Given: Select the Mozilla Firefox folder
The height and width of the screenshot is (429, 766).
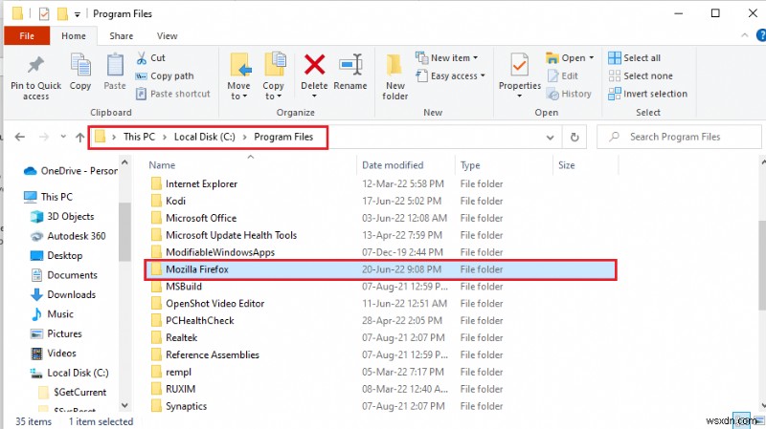Looking at the screenshot, I should 381,269.
